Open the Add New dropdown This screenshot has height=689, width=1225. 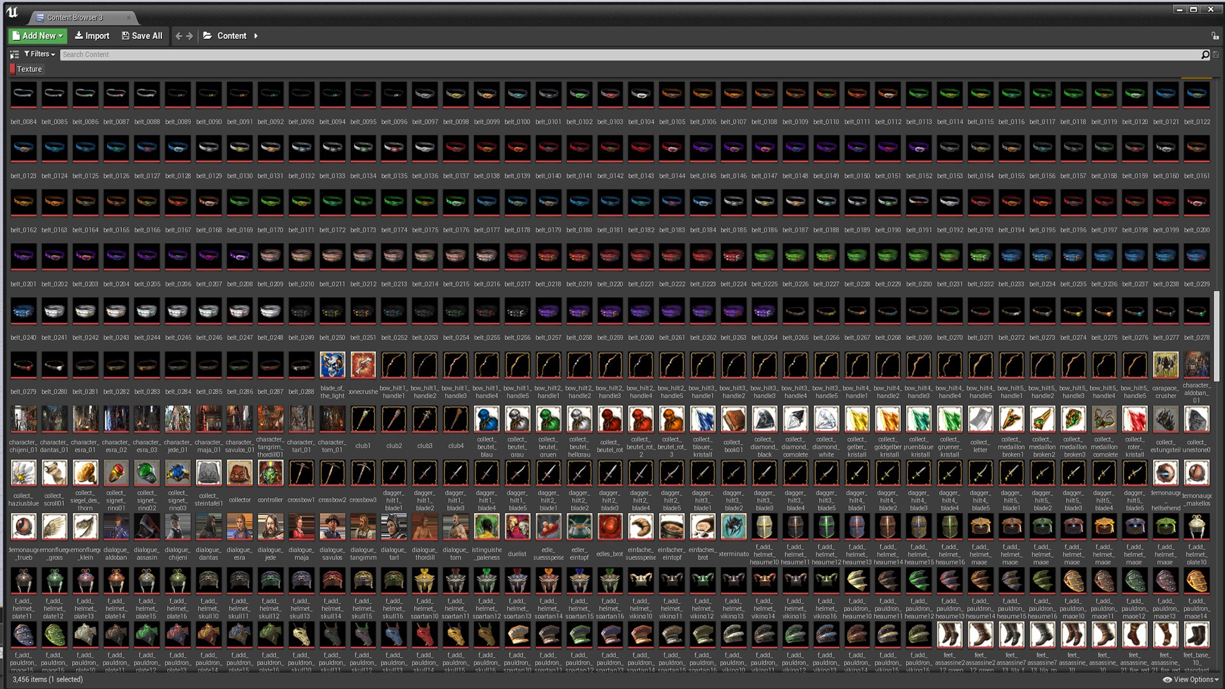click(x=36, y=36)
